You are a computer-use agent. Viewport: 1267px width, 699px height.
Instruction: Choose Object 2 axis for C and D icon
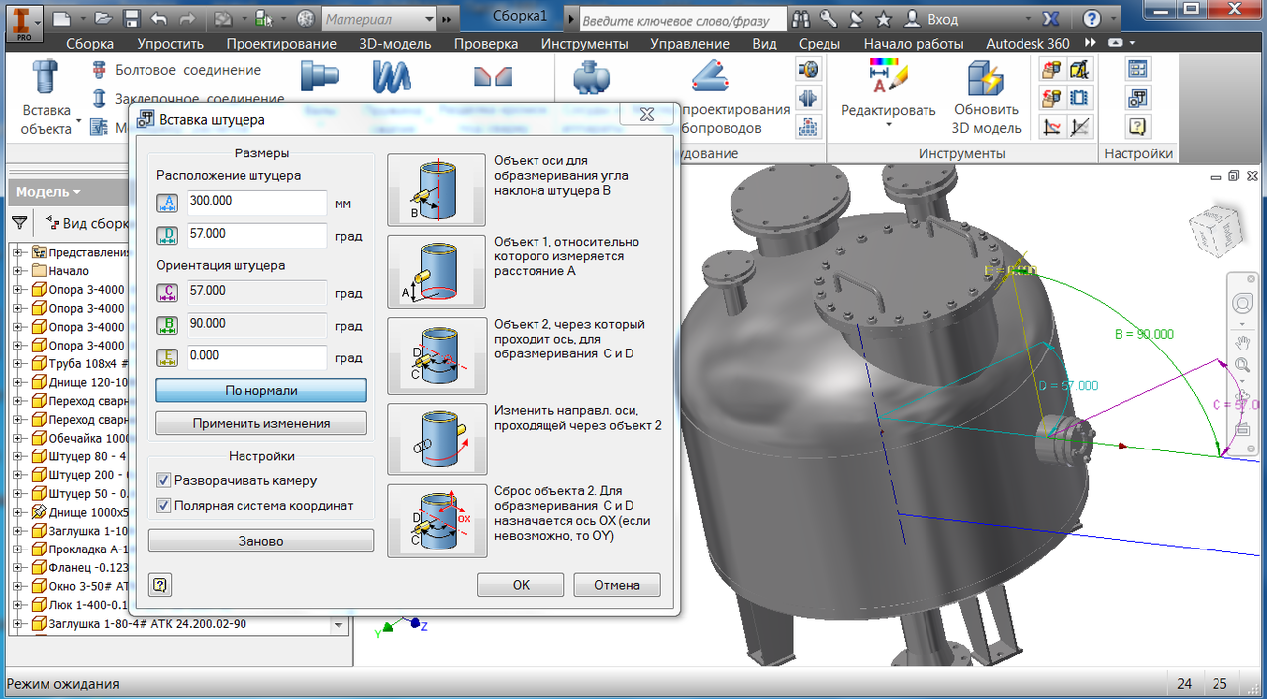click(x=437, y=353)
